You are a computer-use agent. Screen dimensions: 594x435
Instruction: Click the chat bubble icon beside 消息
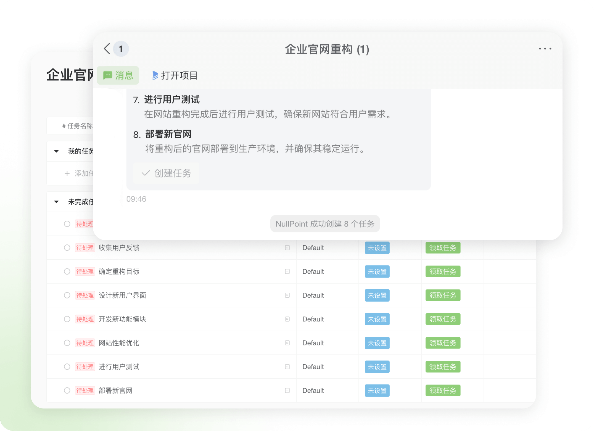pyautogui.click(x=108, y=75)
